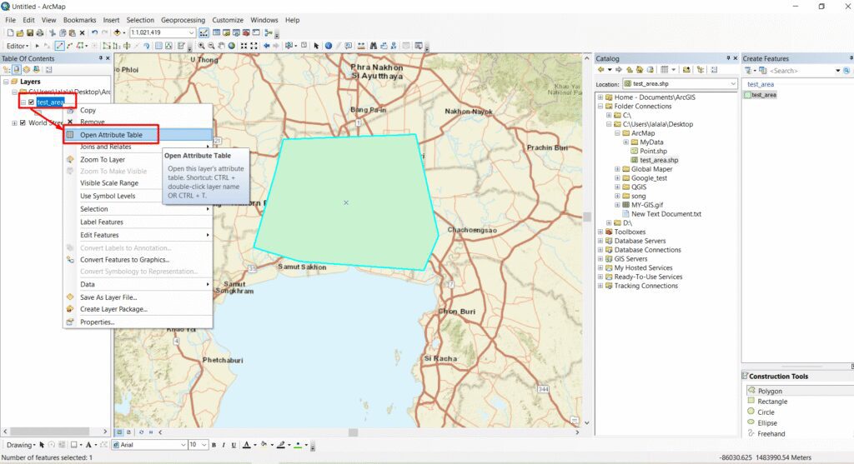Click the Create Features search field
This screenshot has width=854, height=464.
tap(801, 71)
